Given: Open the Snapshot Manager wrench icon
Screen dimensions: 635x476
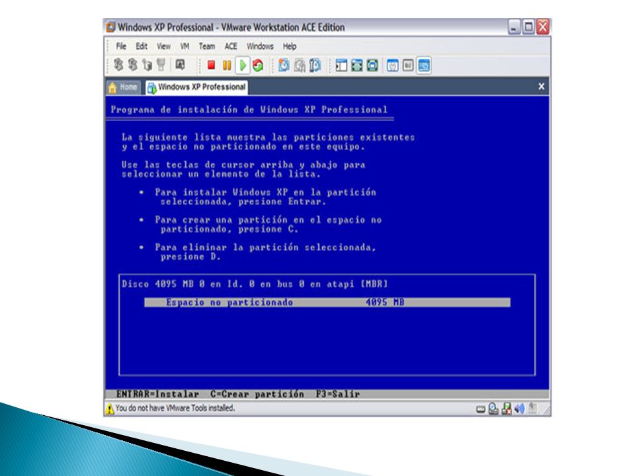Looking at the screenshot, I should pos(315,65).
